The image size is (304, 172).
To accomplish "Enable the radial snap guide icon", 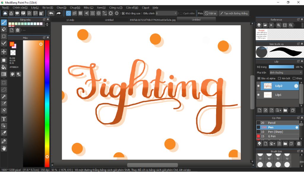I will 92,13.
